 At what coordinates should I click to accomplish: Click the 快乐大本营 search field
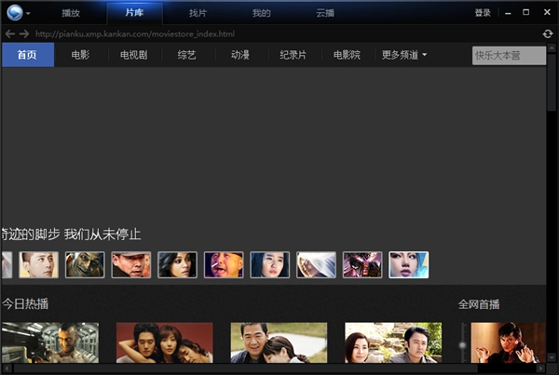[x=509, y=55]
